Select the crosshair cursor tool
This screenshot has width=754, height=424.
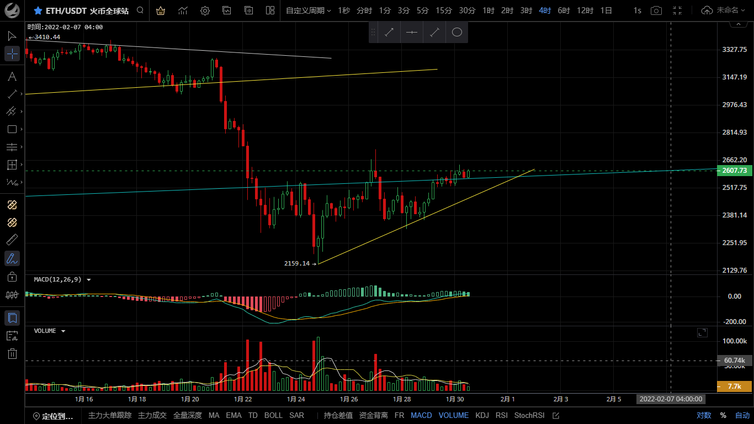pos(12,54)
